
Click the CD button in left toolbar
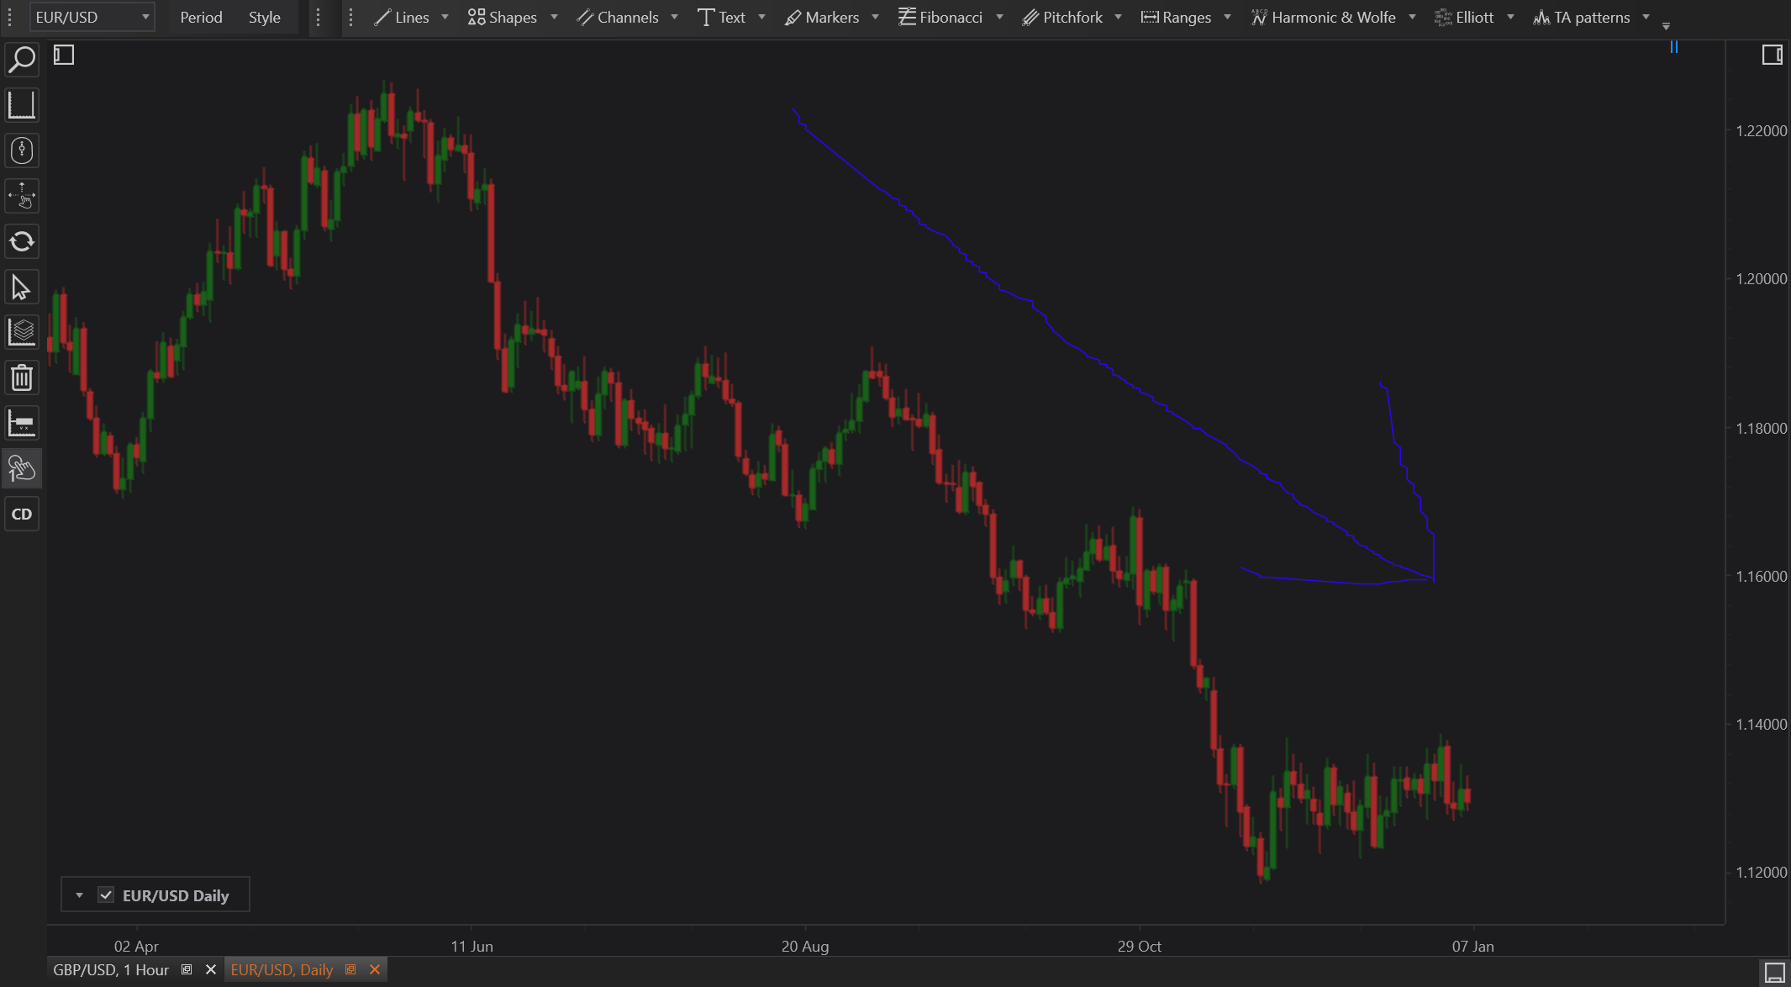[x=22, y=514]
